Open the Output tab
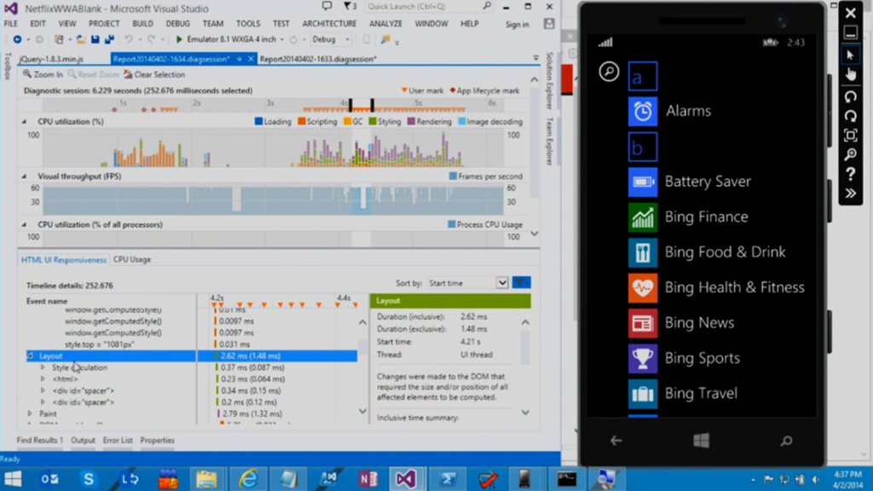The image size is (873, 491). click(x=83, y=441)
